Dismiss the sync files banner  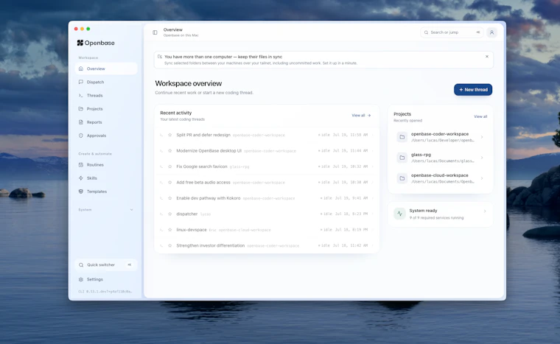click(487, 57)
